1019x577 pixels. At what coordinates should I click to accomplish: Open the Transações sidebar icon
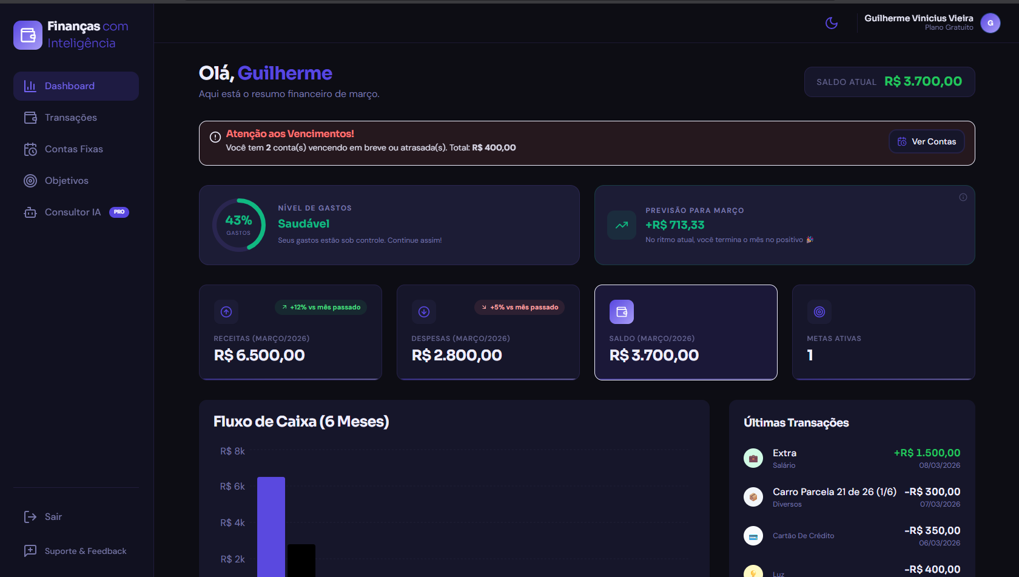pos(30,117)
